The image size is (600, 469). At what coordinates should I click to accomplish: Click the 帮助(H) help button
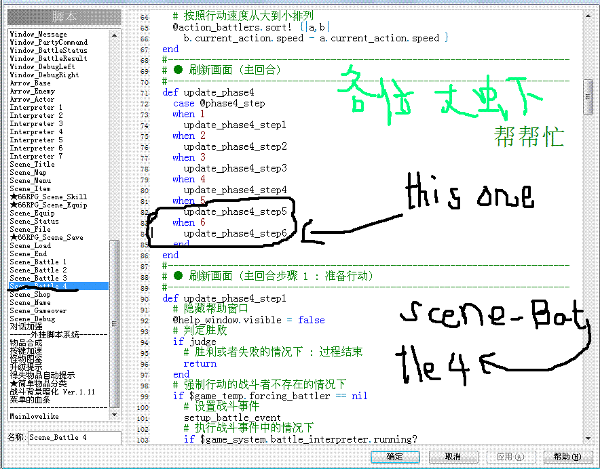[x=568, y=457]
